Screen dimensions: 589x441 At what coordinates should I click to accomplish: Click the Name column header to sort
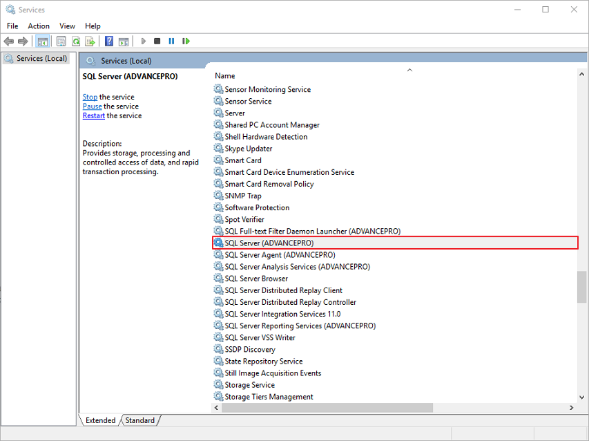(x=225, y=75)
